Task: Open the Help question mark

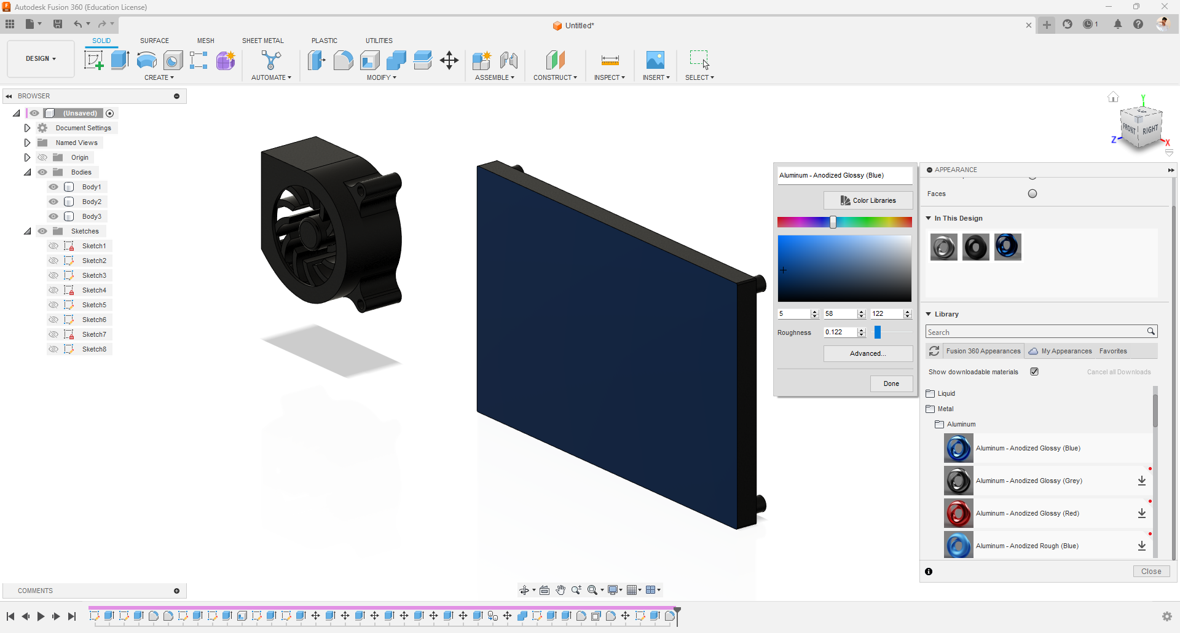Action: (x=1138, y=24)
